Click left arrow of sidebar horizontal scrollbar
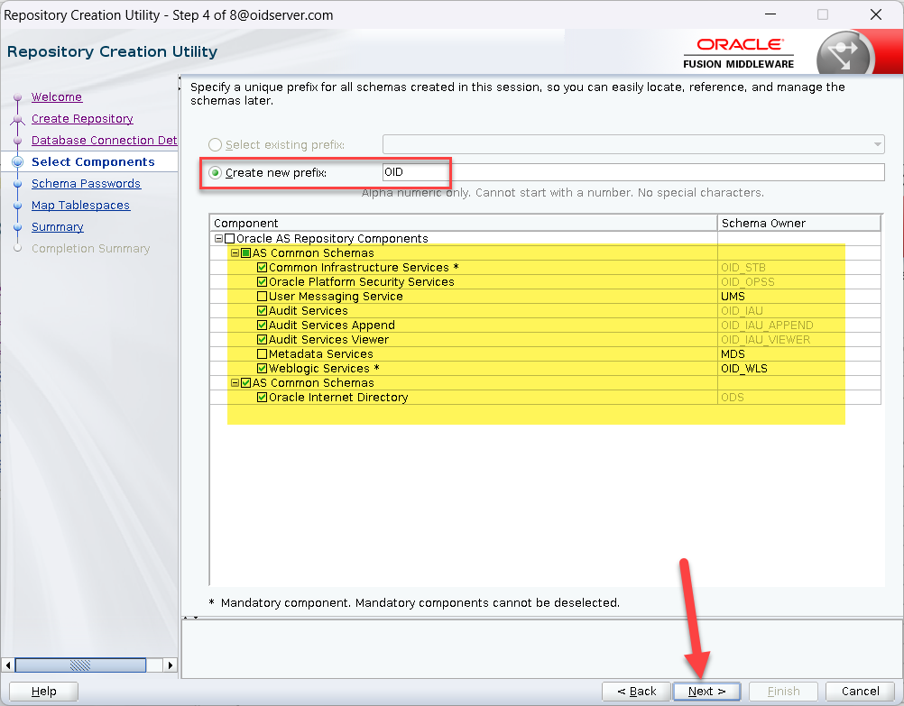Viewport: 904px width, 706px height. (10, 665)
